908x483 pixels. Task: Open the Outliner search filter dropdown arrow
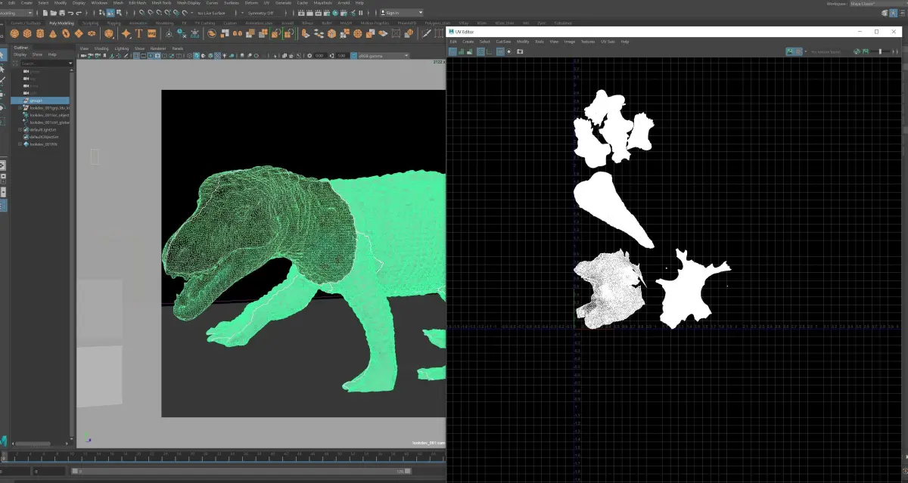coord(70,63)
